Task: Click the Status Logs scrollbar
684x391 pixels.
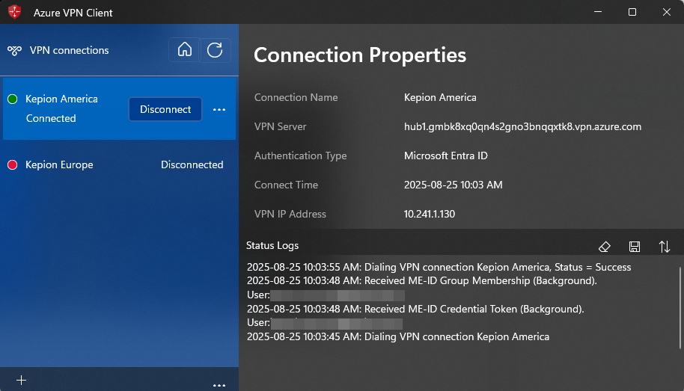Action: [680, 307]
